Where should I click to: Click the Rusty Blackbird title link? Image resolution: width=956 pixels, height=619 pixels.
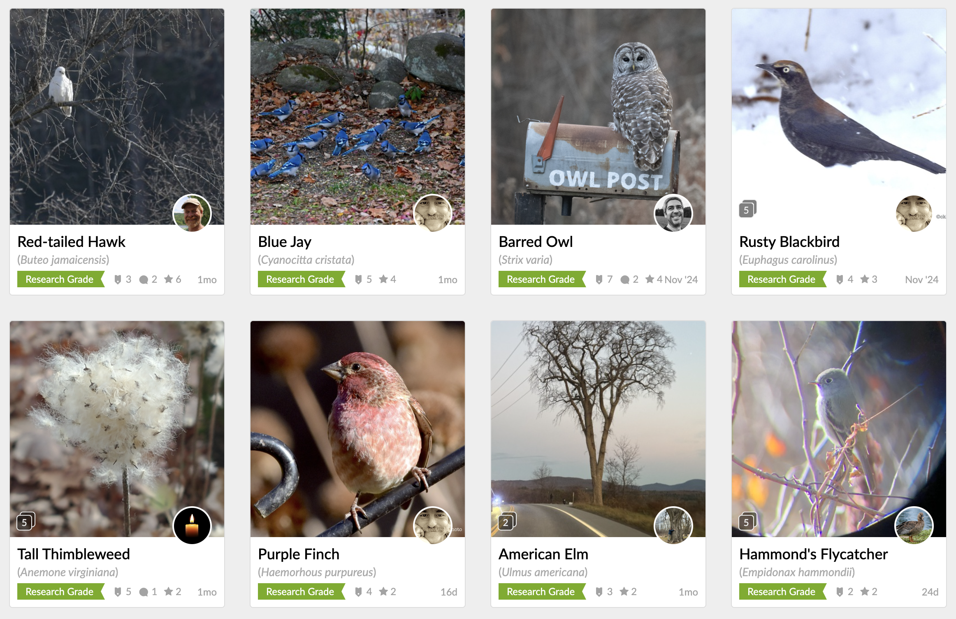click(x=789, y=242)
